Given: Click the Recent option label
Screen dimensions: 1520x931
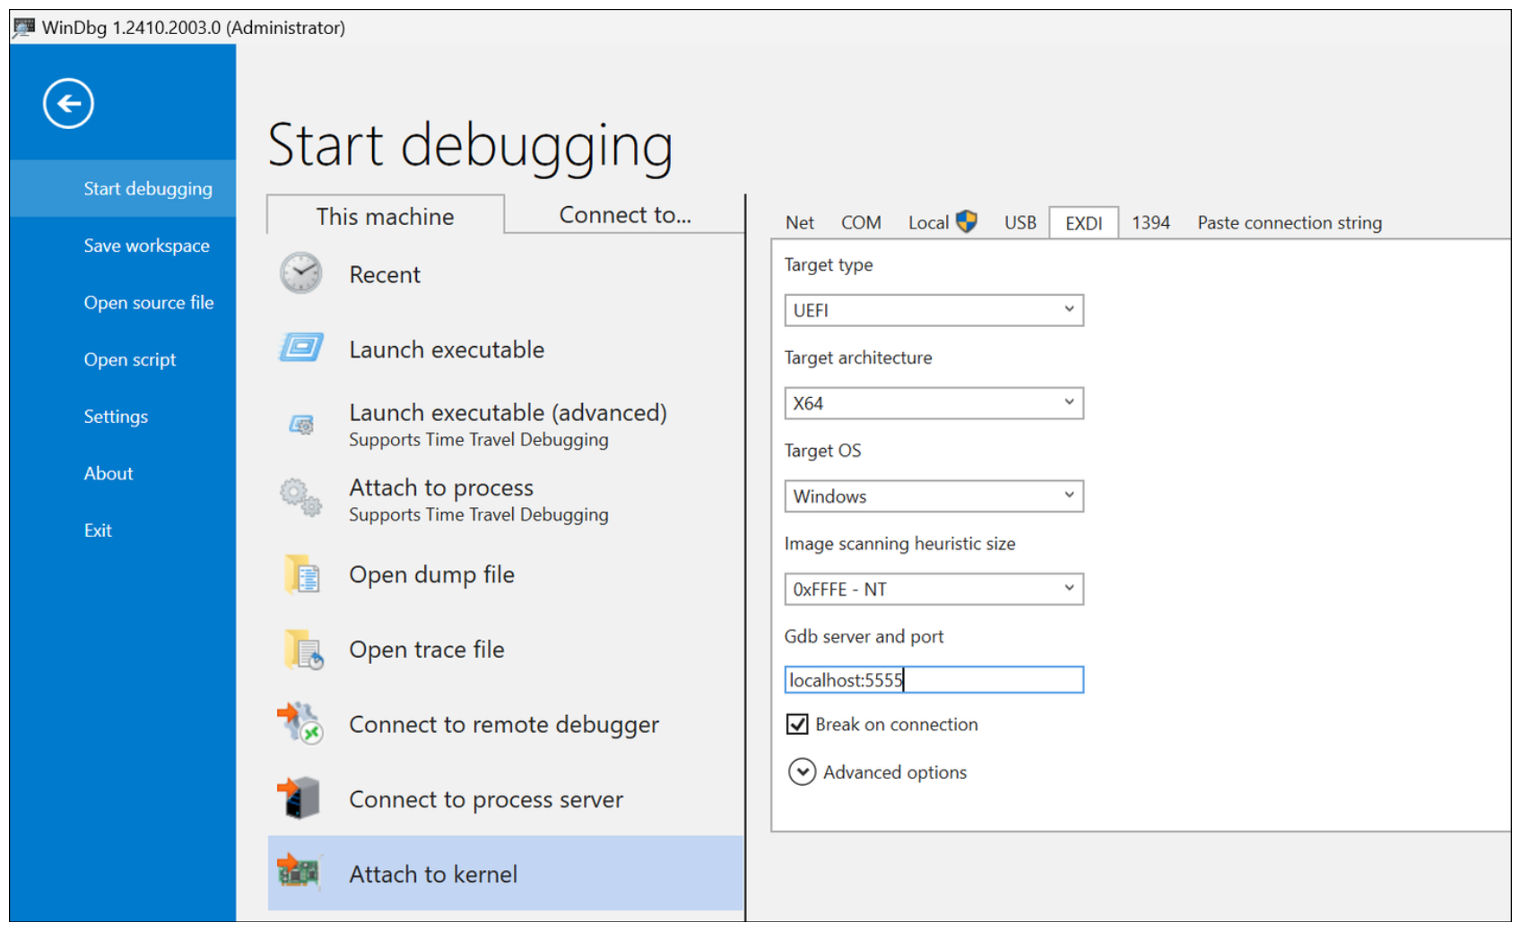Looking at the screenshot, I should (385, 274).
